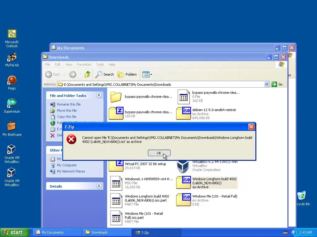Click OK in the 7-Zip error dialog
317x237 pixels.
(159, 153)
